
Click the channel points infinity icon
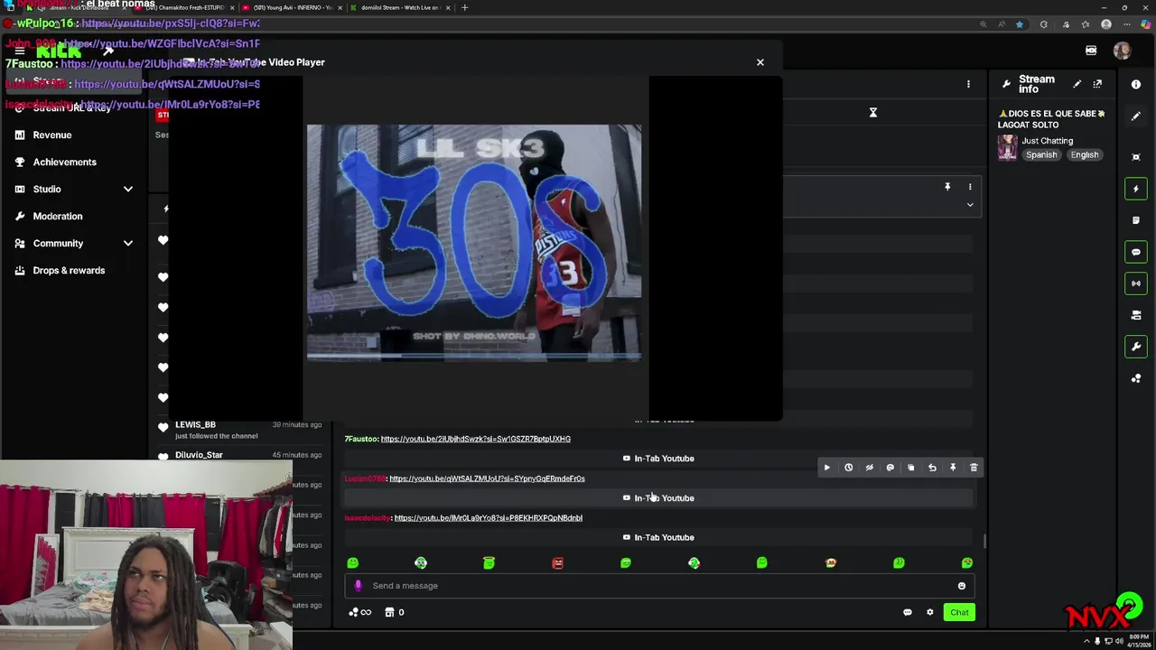pos(360,612)
